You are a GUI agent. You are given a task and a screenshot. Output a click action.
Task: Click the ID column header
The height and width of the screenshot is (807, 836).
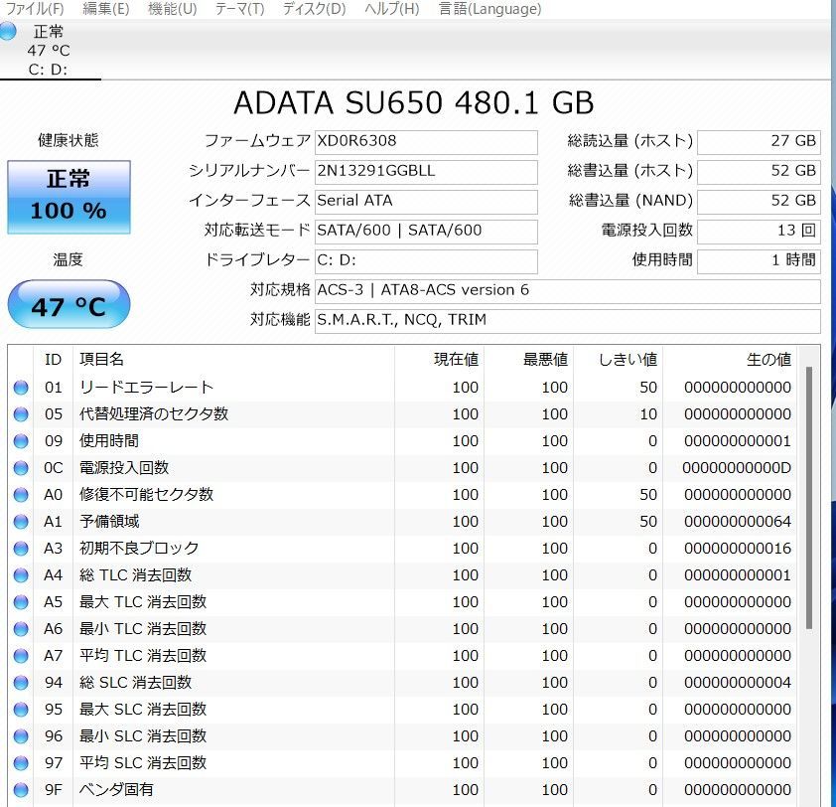tap(53, 360)
